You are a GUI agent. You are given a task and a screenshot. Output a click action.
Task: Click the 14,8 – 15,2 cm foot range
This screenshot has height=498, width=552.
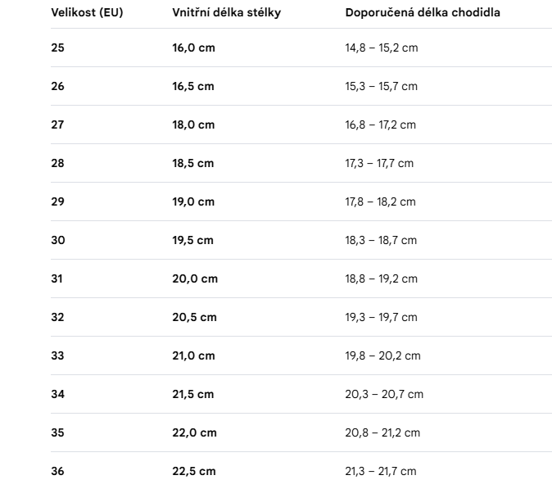(x=382, y=48)
